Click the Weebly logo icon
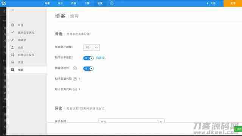 tap(3, 3)
